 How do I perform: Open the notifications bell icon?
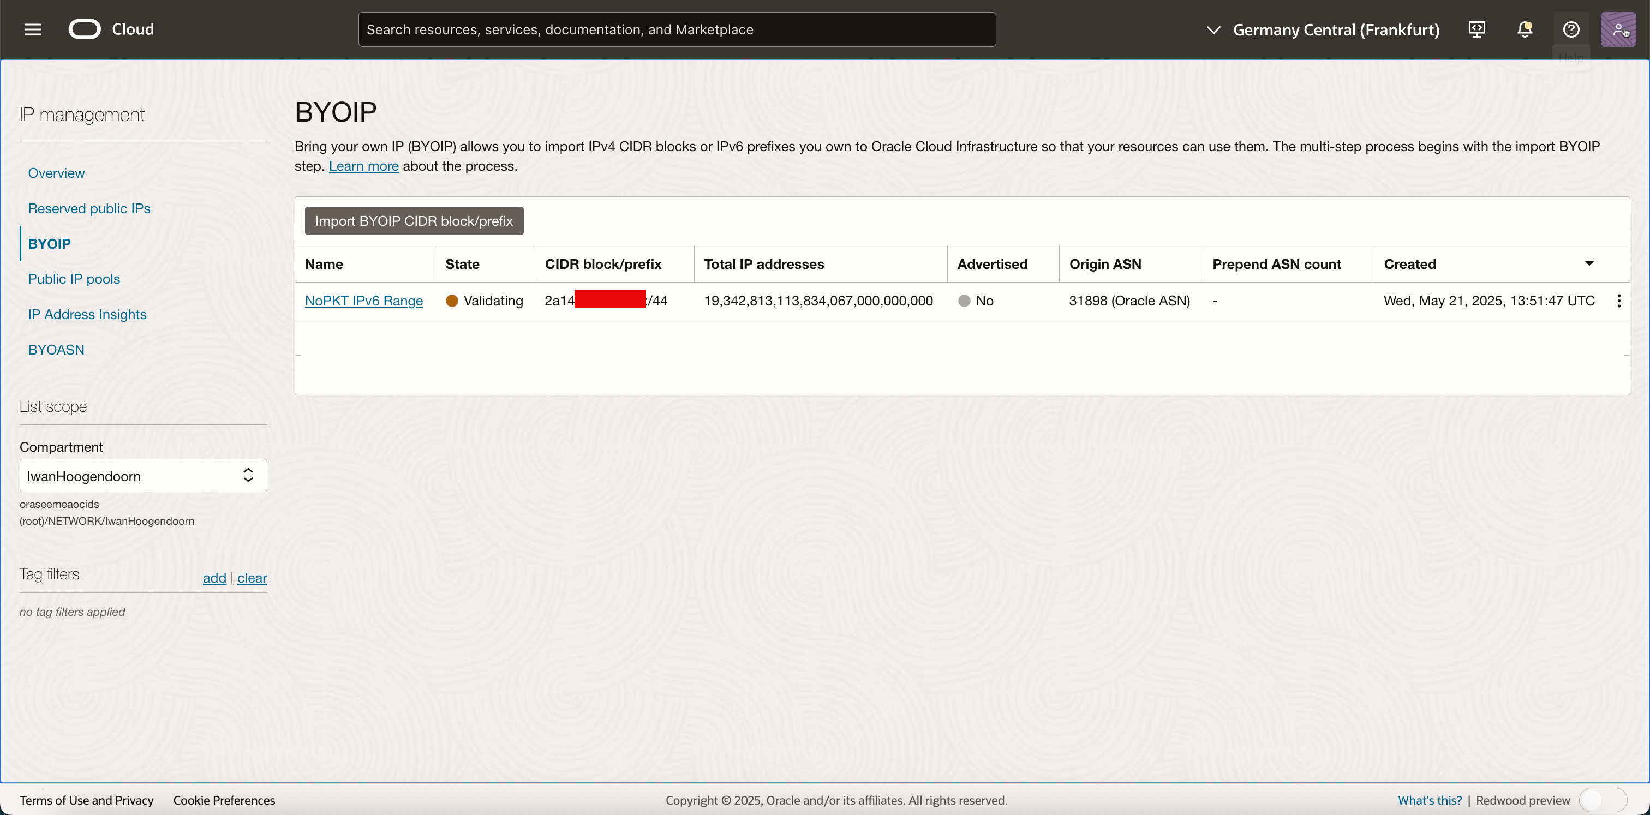[x=1525, y=29]
